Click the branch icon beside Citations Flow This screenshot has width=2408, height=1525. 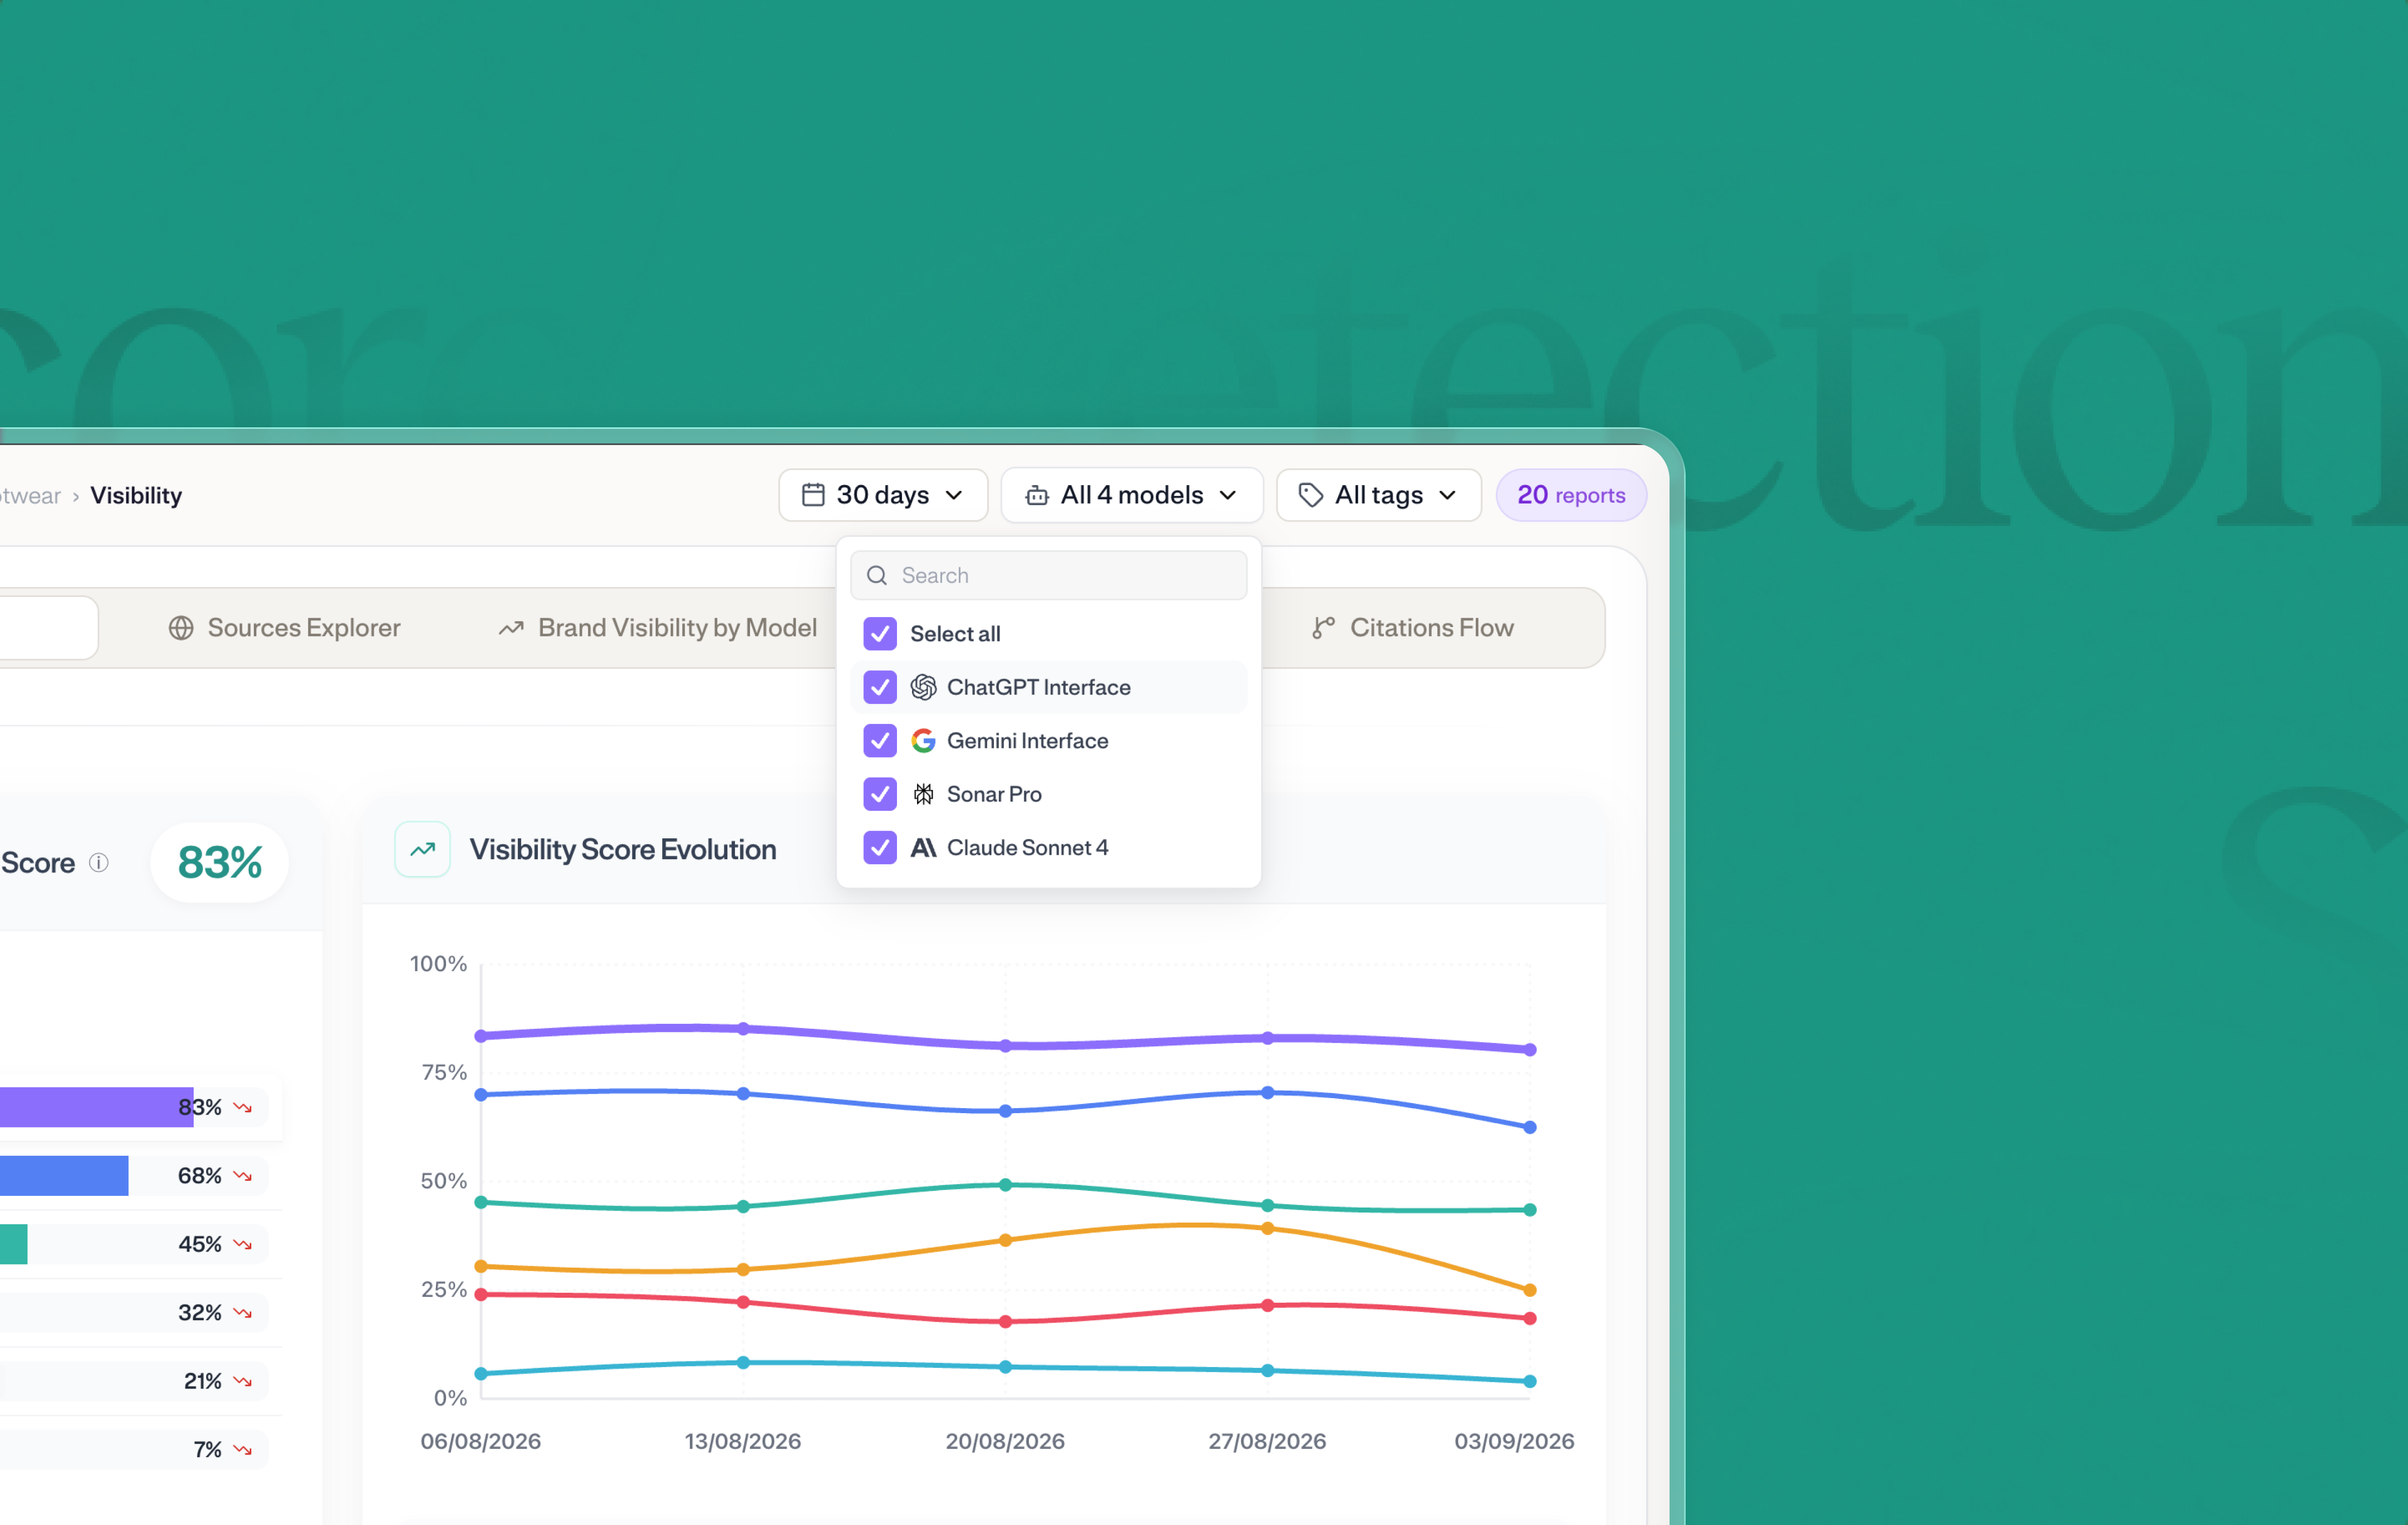(x=1323, y=628)
